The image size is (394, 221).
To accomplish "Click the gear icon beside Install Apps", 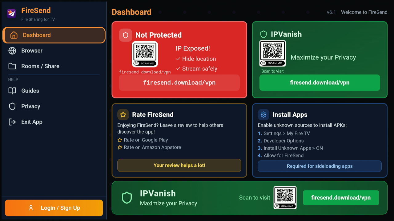I will 263,114.
